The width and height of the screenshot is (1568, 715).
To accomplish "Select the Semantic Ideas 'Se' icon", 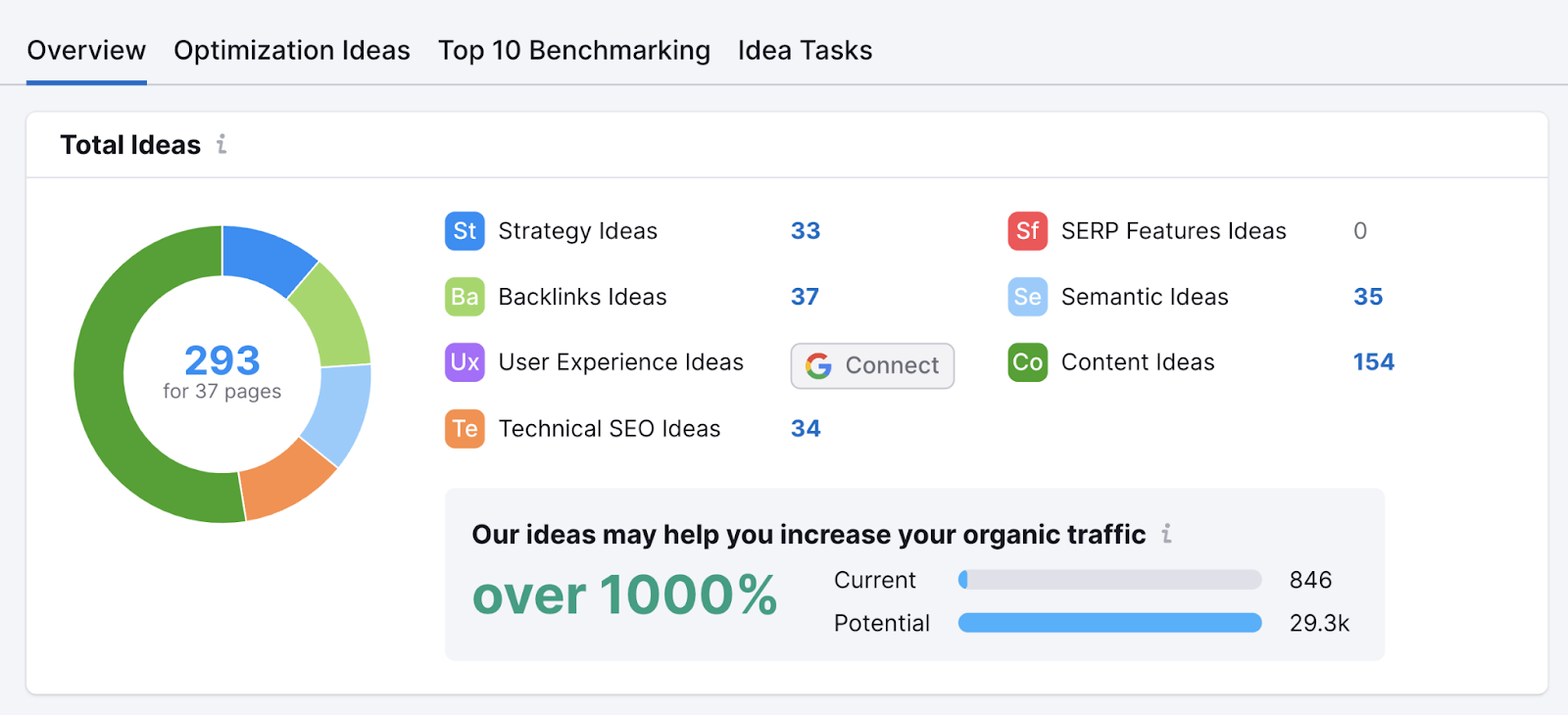I will coord(1026,297).
